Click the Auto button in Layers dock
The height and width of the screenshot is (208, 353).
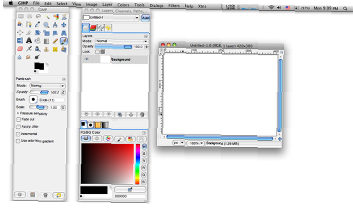pos(145,18)
